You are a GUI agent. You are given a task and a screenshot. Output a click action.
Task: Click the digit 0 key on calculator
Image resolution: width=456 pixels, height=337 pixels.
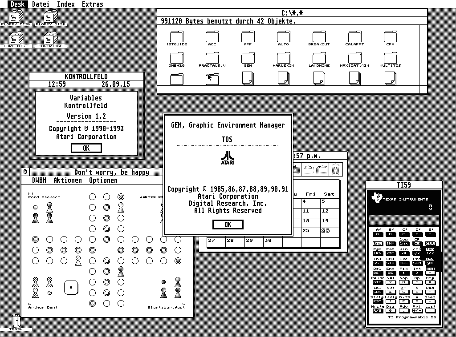click(391, 311)
